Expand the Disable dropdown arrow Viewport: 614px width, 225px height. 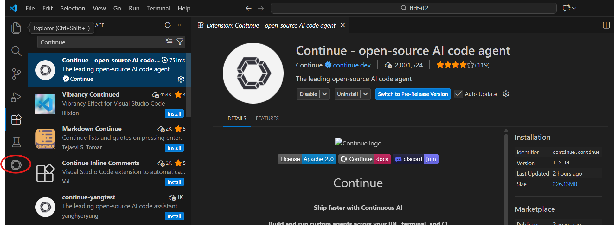[324, 94]
